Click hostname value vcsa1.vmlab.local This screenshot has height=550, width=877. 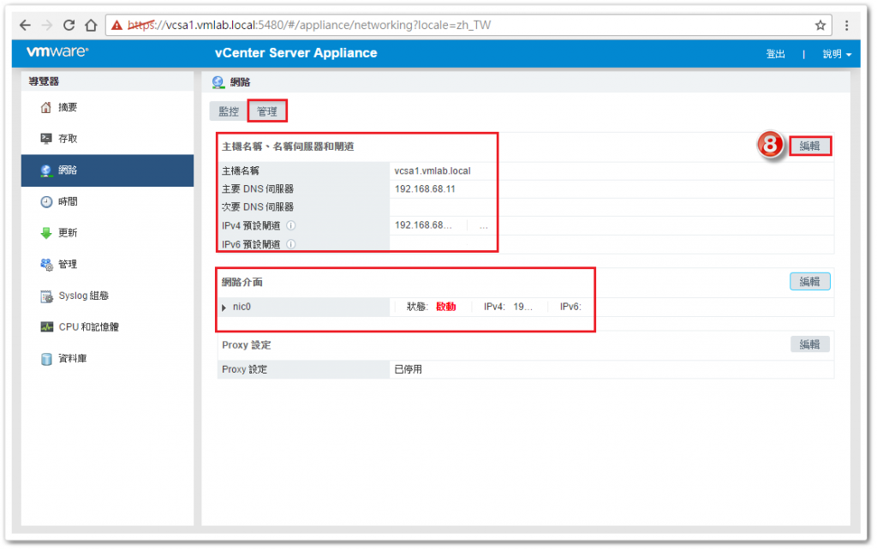433,171
